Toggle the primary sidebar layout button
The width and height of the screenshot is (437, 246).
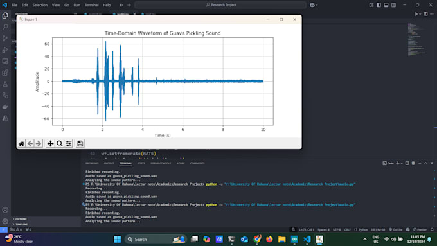click(x=379, y=5)
